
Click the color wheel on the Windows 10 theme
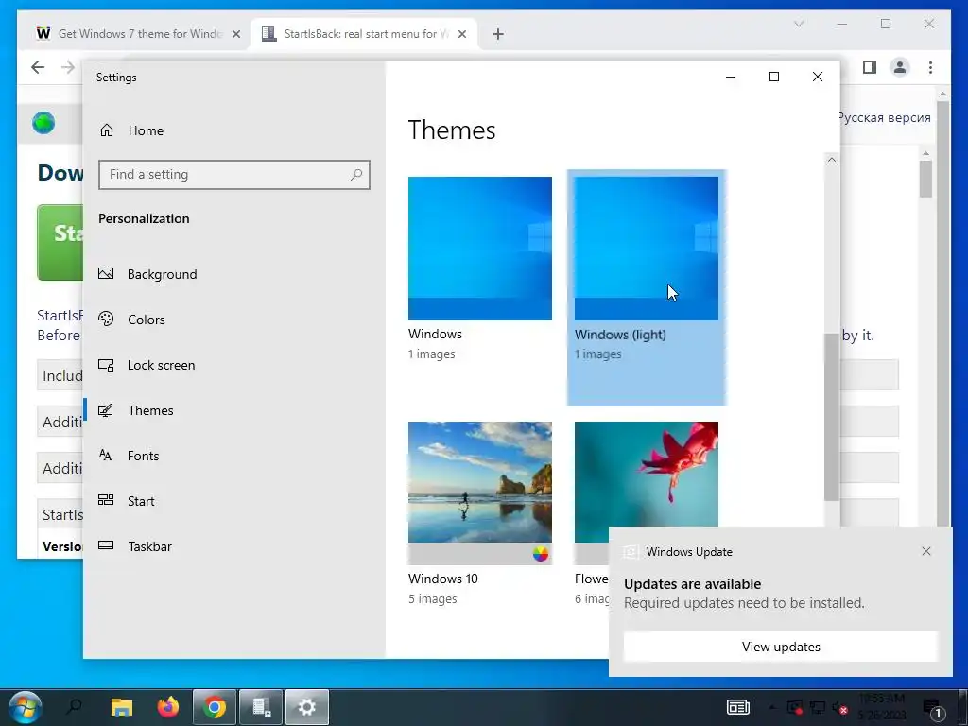540,554
